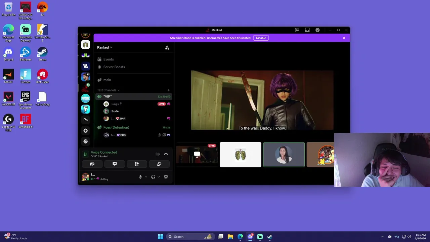The image size is (430, 242).
Task: Open Discord help question-mark icon
Action: tap(317, 30)
